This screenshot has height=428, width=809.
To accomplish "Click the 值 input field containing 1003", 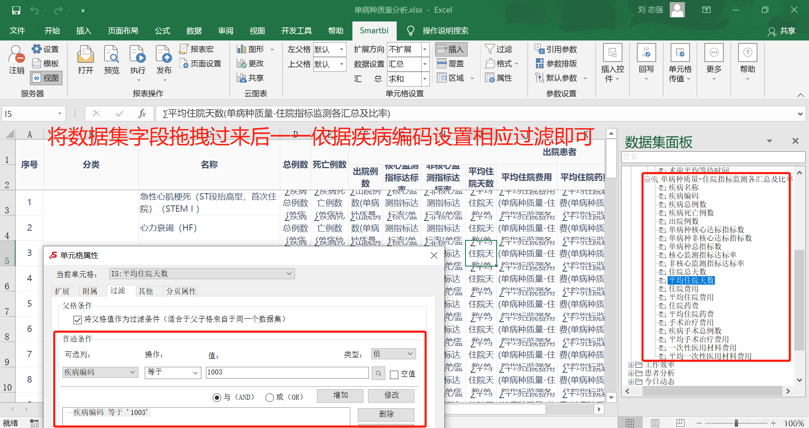I will tap(287, 372).
